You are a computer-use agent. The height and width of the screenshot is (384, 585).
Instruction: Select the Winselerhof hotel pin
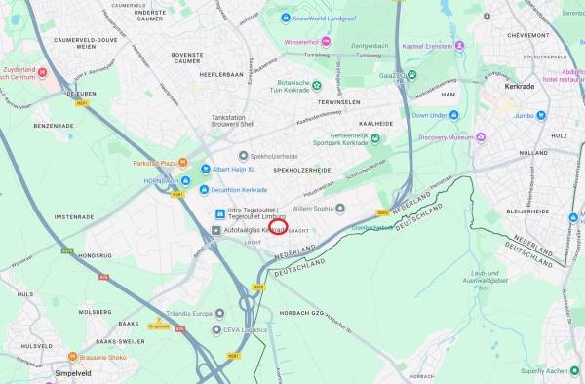326,41
